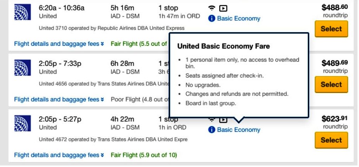This screenshot has width=359, height=167.
Task: Click the Wi-Fi icon on the 6:20a flight
Action: 212,8
